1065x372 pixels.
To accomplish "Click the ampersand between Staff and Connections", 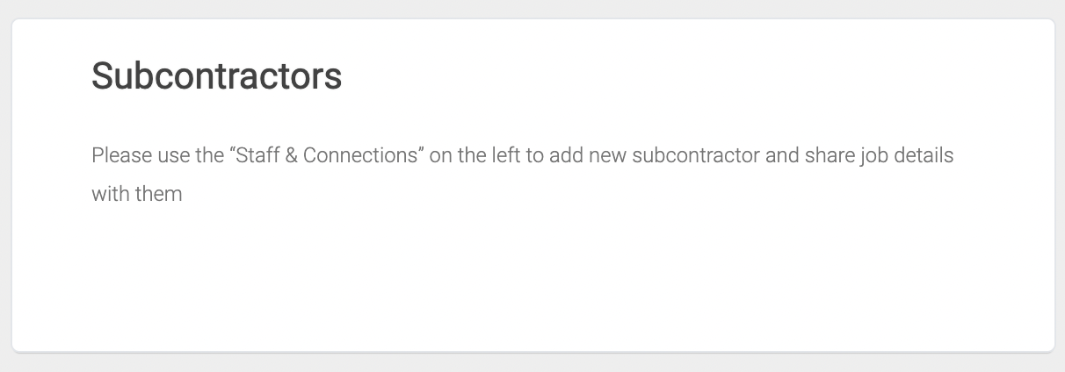I will (x=293, y=155).
